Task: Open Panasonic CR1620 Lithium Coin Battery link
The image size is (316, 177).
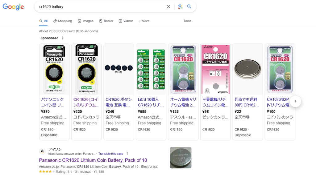Action: [93, 160]
